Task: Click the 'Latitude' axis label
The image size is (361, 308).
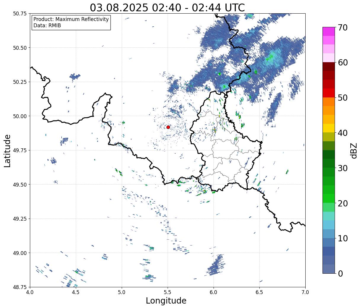Action: [x=7, y=150]
